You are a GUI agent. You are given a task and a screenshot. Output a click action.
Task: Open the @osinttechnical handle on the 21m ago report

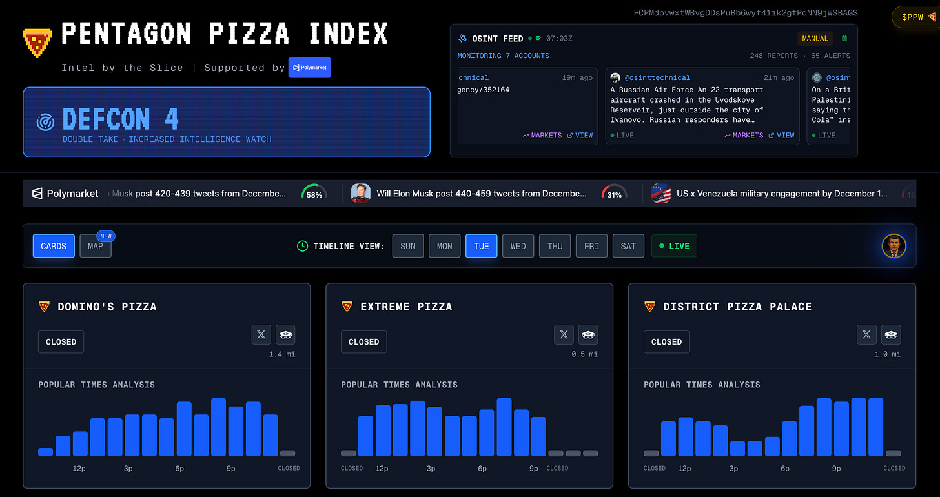tap(657, 77)
